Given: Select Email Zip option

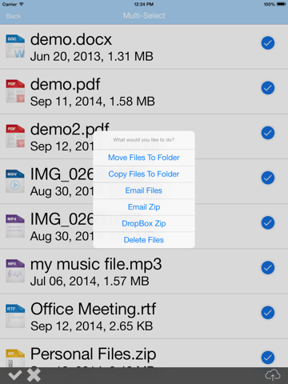Looking at the screenshot, I should (x=144, y=207).
